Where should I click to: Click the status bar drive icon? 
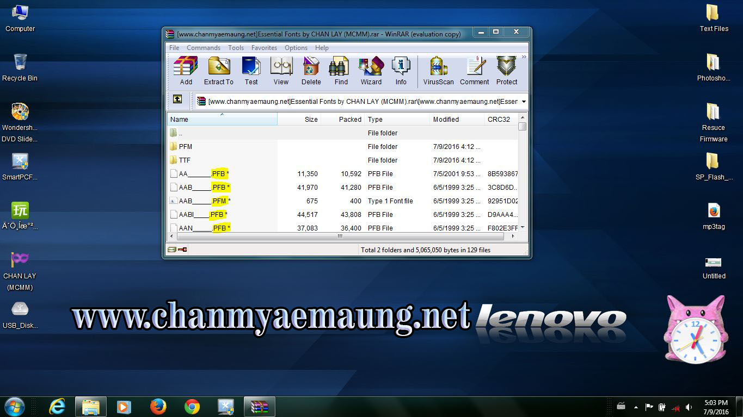coord(172,250)
